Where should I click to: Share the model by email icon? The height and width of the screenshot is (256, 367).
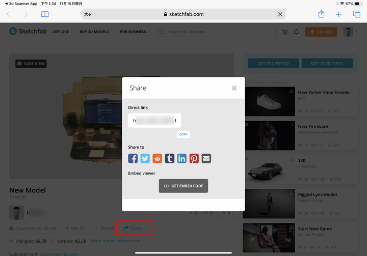[206, 158]
